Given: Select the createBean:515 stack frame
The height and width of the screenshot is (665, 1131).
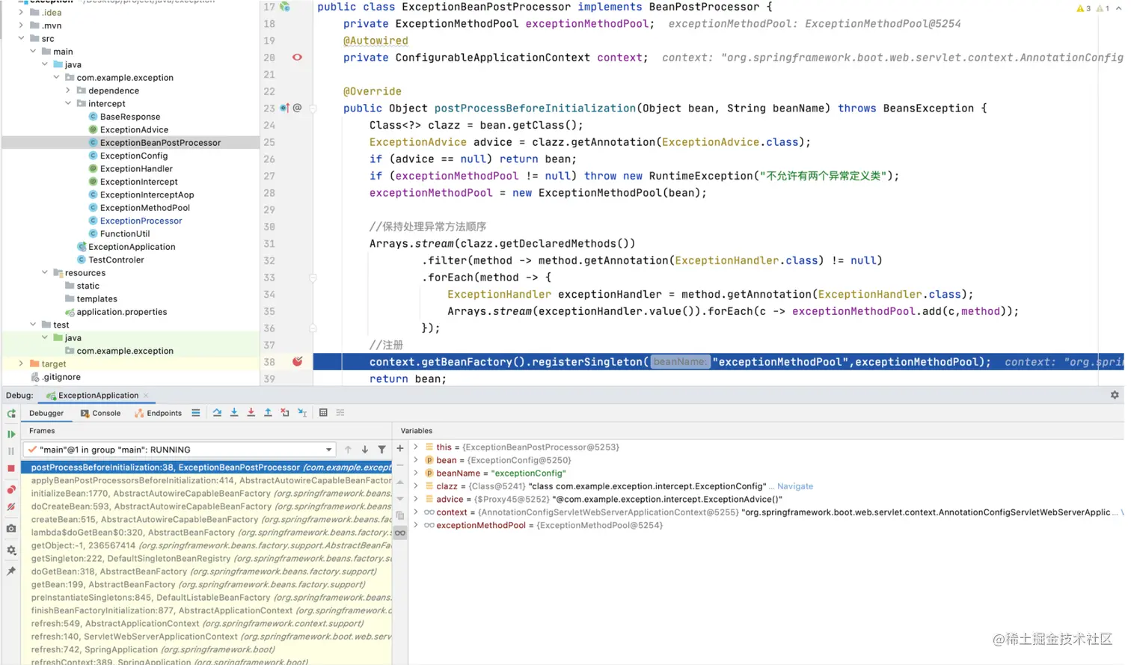Looking at the screenshot, I should point(206,519).
